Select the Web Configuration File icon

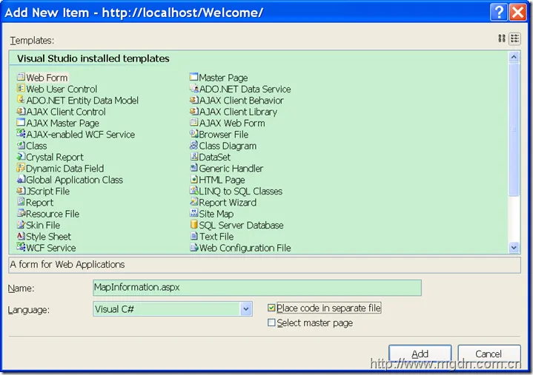(x=193, y=247)
